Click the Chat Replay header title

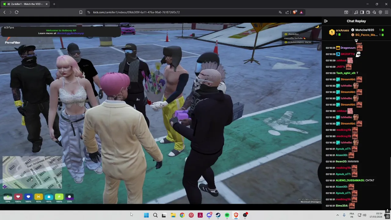[356, 21]
